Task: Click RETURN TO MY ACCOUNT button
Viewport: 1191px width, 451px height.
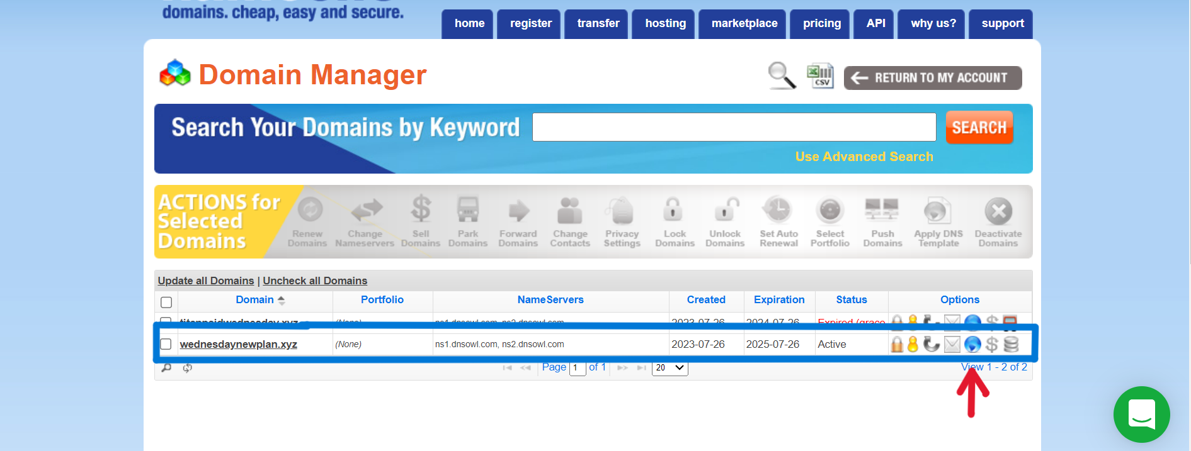Action: pos(933,78)
